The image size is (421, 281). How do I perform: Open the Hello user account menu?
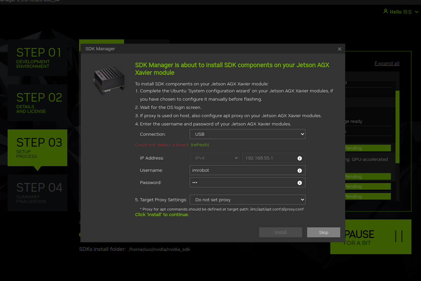401,12
